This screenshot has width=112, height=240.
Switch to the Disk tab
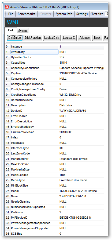click(x=11, y=30)
